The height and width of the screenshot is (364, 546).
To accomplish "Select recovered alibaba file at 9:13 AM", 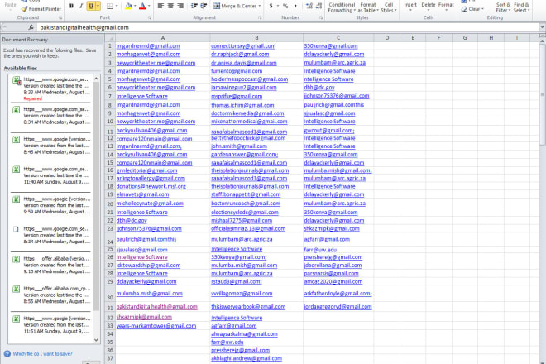I will point(52,265).
